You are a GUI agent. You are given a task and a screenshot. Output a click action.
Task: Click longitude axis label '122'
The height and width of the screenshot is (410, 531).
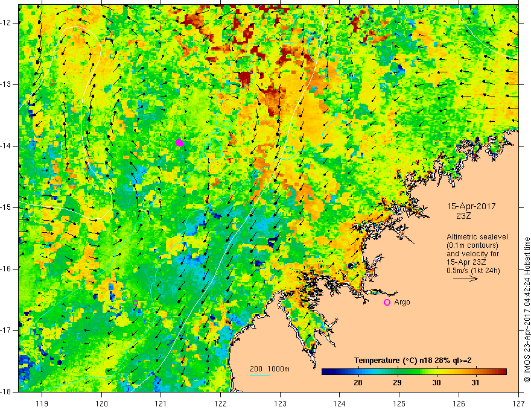(220, 403)
